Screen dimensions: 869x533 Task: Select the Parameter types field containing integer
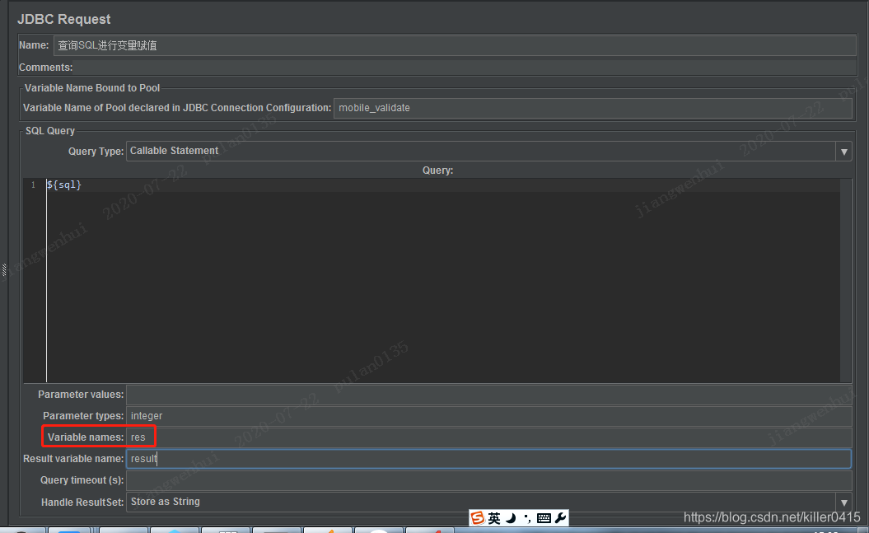click(412, 415)
